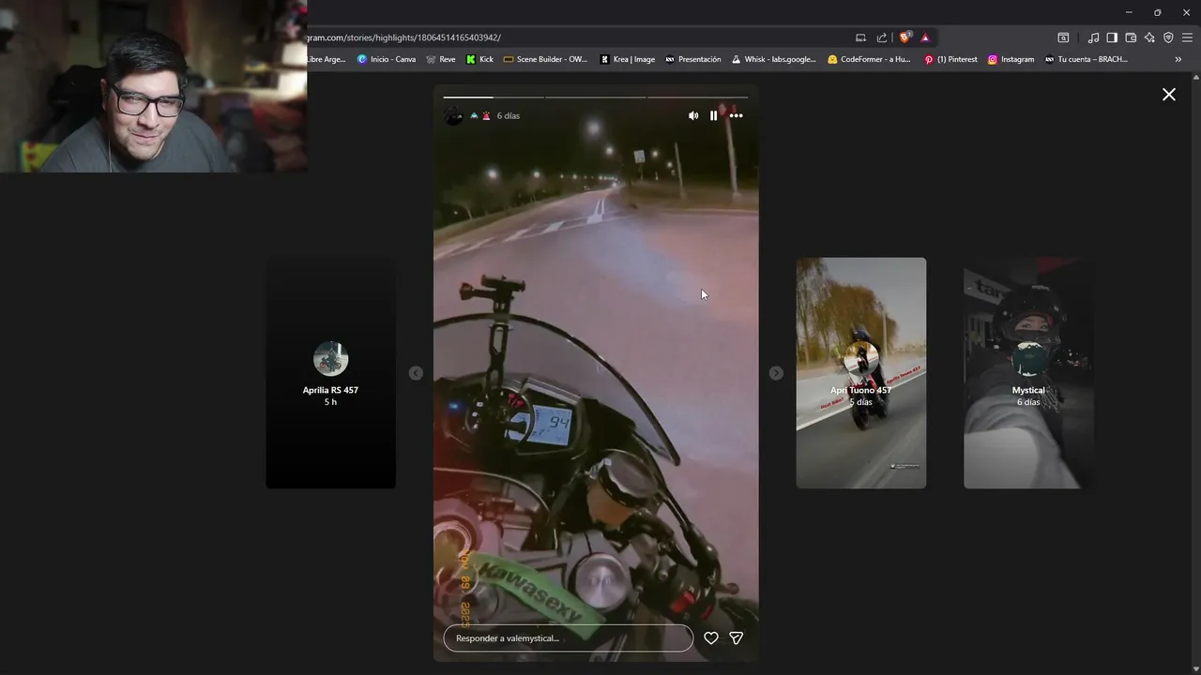The width and height of the screenshot is (1201, 675).
Task: Open the Instagram bookmark
Action: tap(1011, 59)
